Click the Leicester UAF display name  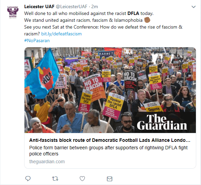click(39, 6)
